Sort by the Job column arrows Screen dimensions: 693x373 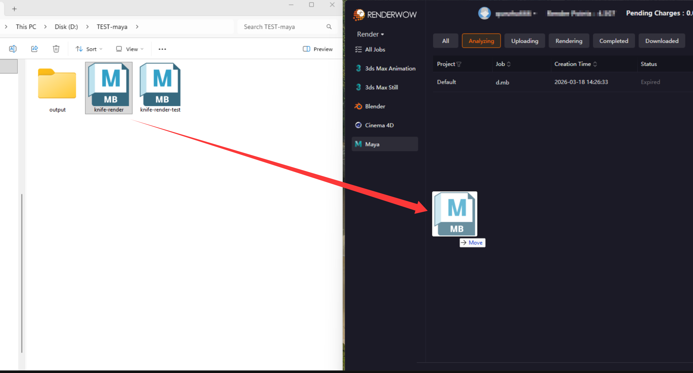[x=509, y=64]
